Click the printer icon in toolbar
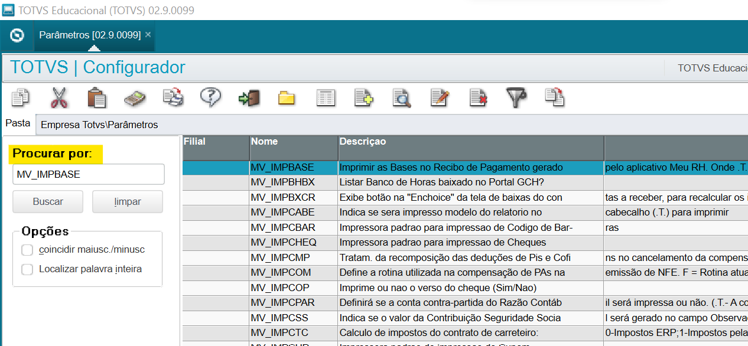Screen dimensions: 748x346 [x=173, y=97]
